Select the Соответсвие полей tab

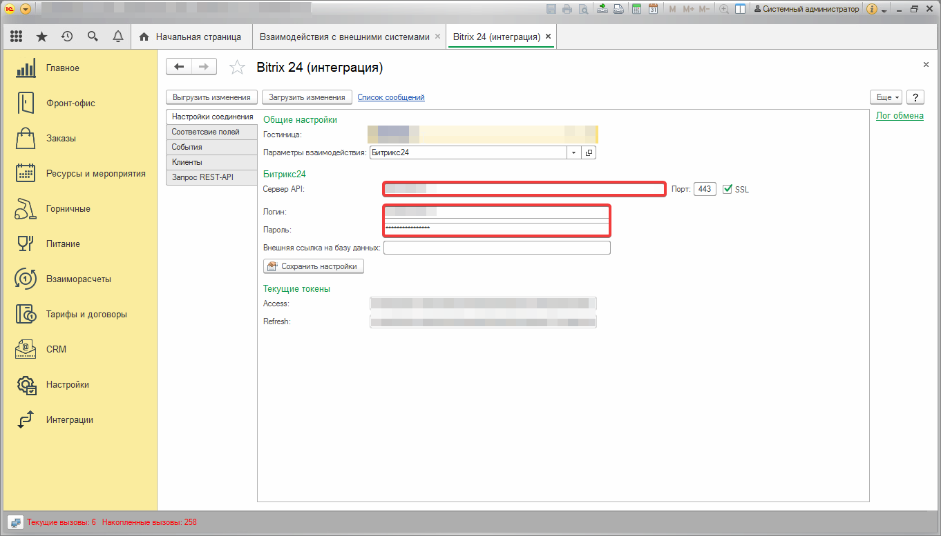coord(212,132)
